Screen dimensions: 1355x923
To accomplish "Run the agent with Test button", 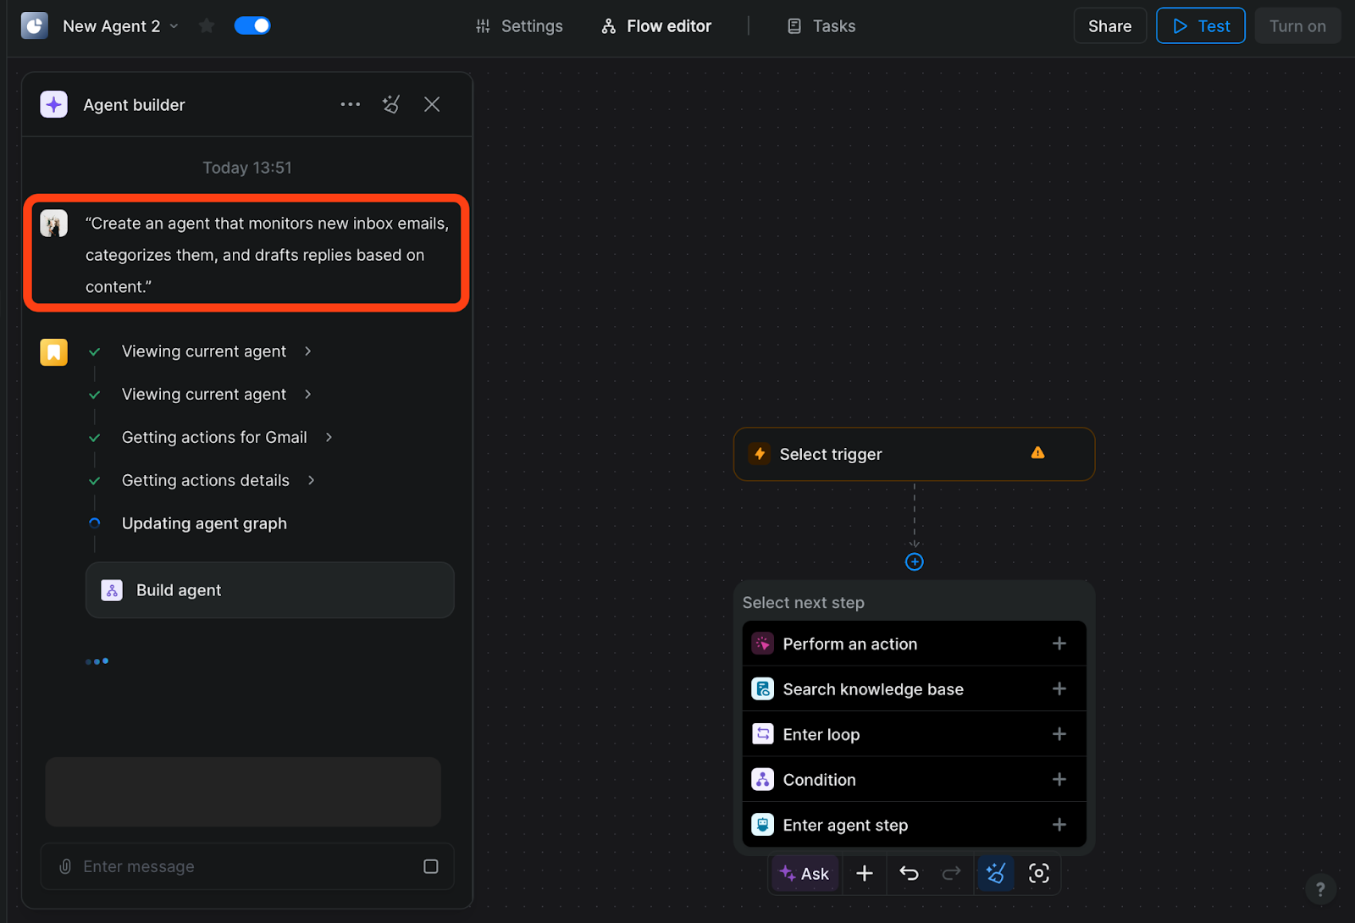I will [x=1200, y=26].
